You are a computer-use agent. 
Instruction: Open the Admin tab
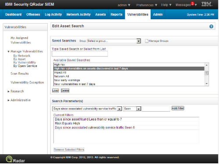(x=158, y=14)
